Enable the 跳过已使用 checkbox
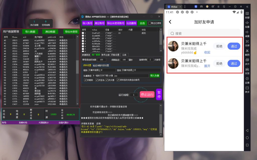Screen dimensions: 257x160 pos(150,23)
